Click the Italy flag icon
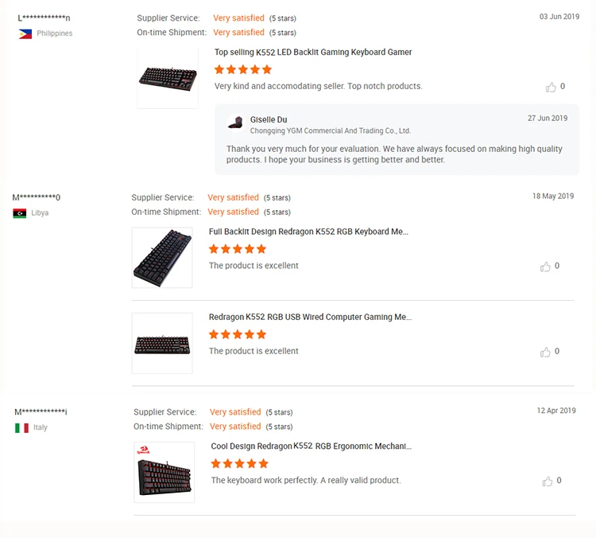596x538 pixels. tap(21, 427)
